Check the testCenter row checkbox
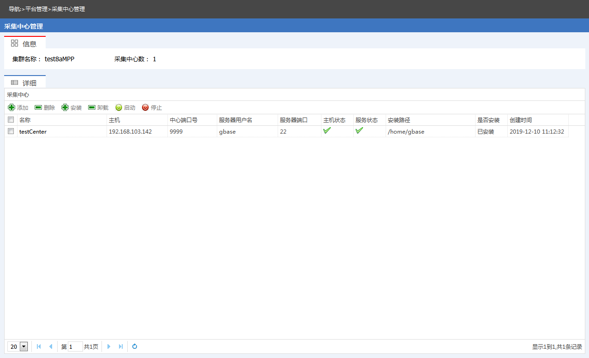Screen dimensions: 589x358 click(x=11, y=131)
